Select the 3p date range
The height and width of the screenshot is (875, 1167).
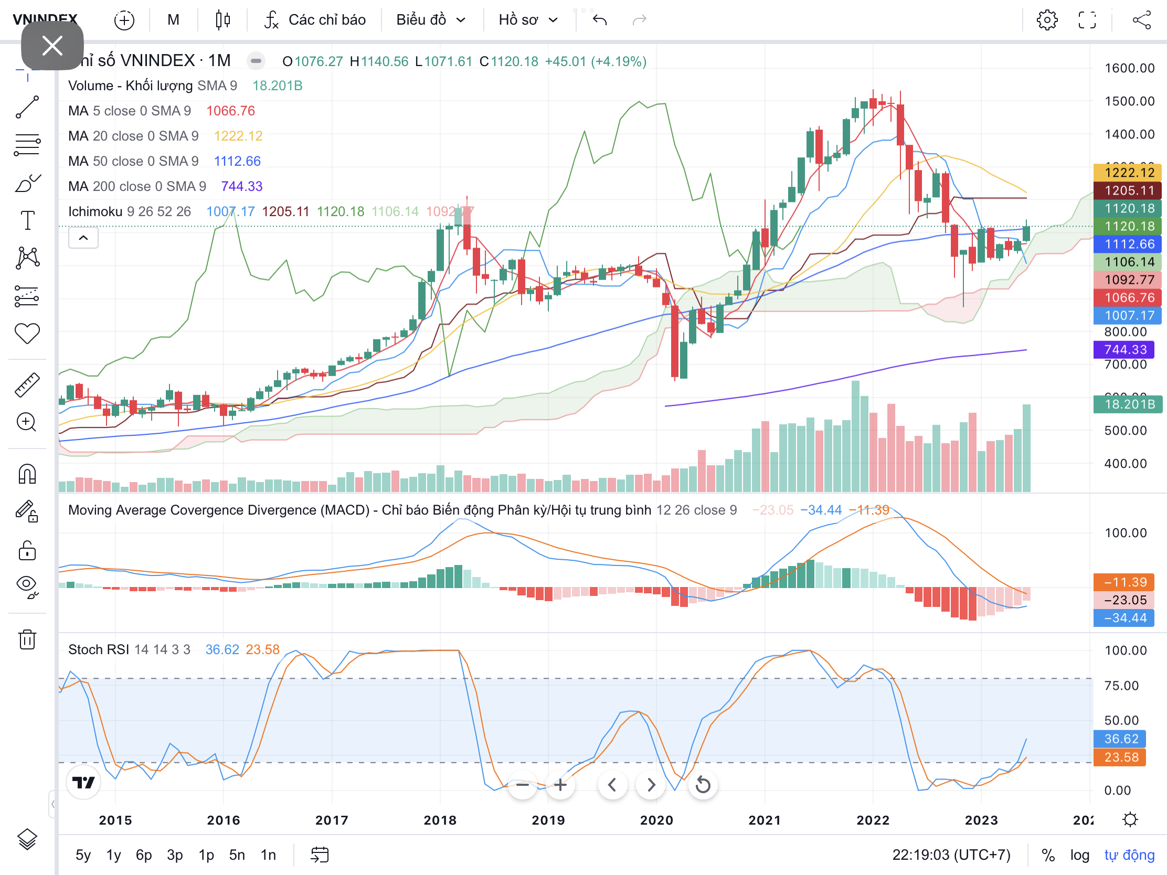[x=175, y=855]
